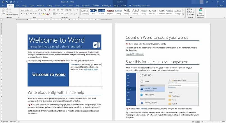Click the Paste clipboard icon
The image size is (226, 123).
(3, 11)
